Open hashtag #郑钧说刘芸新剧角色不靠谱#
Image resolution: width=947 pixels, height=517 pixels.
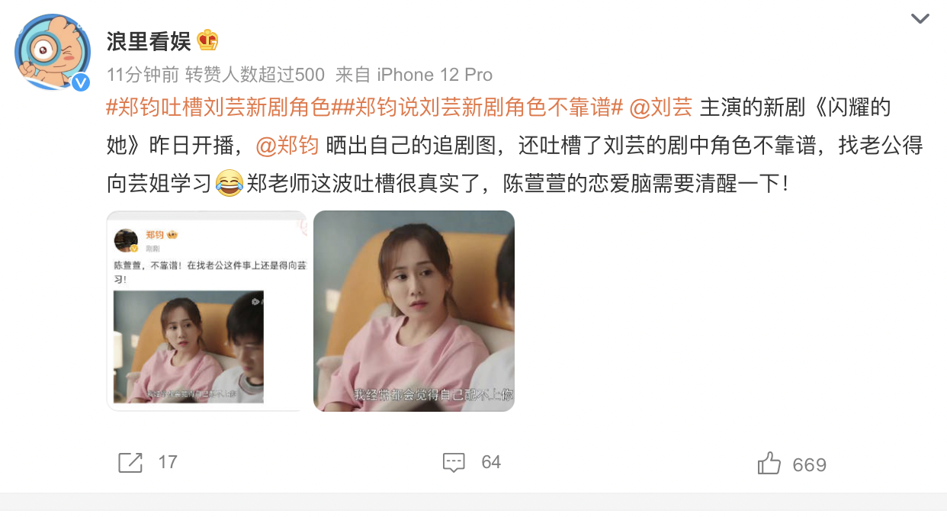pos(479,108)
